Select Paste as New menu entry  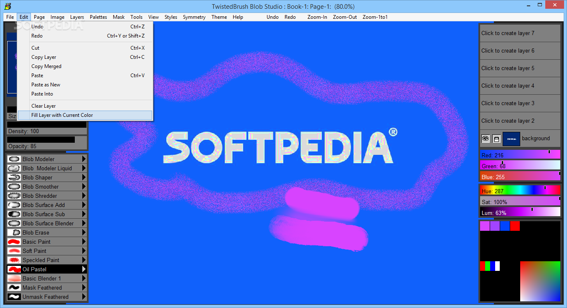point(85,85)
